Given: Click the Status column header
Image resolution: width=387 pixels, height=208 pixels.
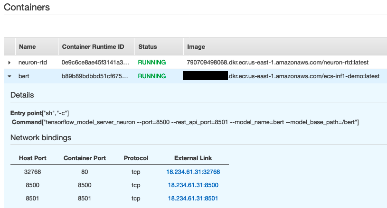Looking at the screenshot, I should 148,47.
